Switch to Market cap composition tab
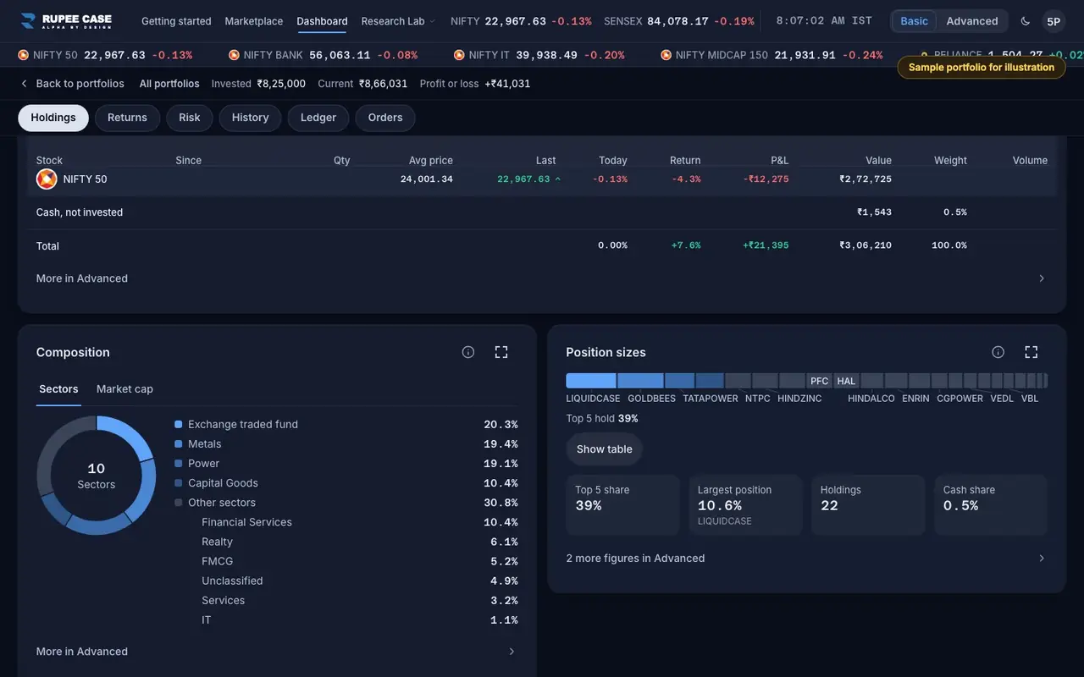Viewport: 1084px width, 677px height. [124, 389]
